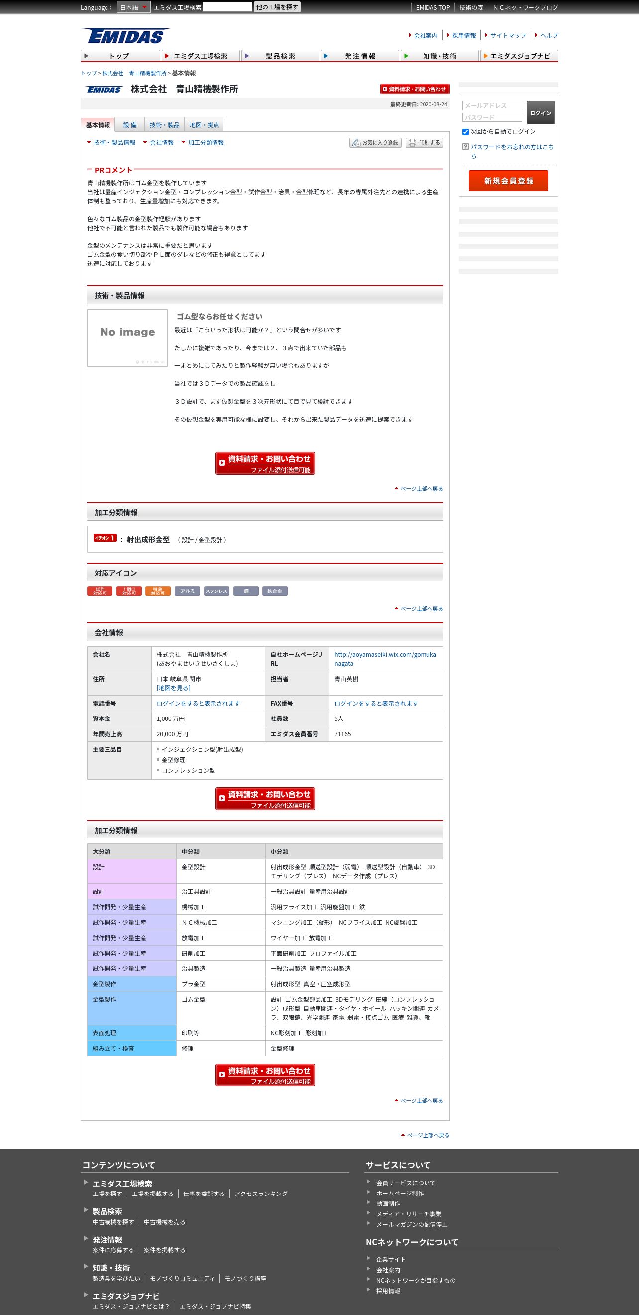Viewport: 639px width, 1315px height.
Task: Click the password help question icon
Action: point(465,147)
